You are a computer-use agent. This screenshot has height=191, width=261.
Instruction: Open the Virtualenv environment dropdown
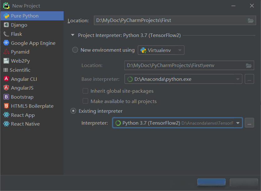161,50
